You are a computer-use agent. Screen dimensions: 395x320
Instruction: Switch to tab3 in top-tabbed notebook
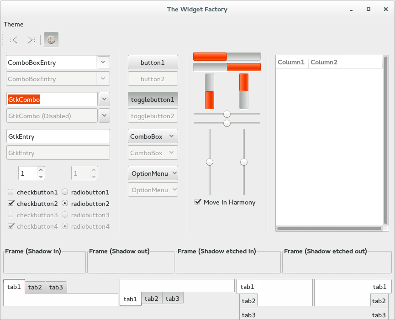pyautogui.click(x=56, y=287)
